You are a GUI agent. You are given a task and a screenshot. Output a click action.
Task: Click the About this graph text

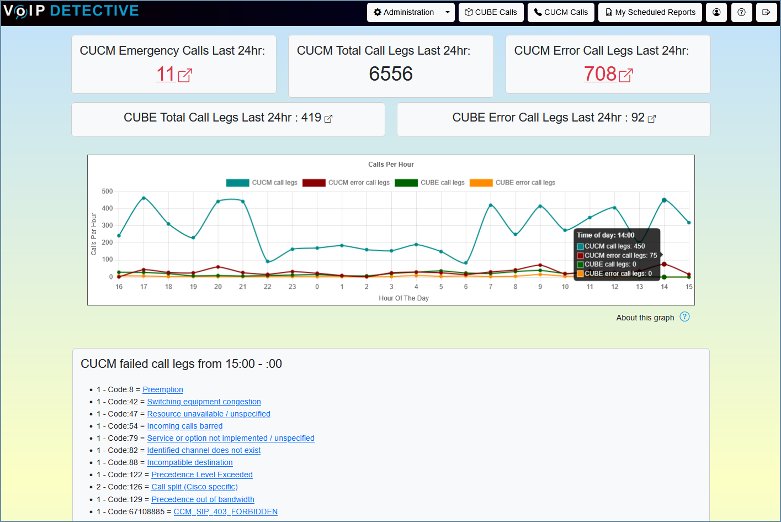pyautogui.click(x=645, y=318)
